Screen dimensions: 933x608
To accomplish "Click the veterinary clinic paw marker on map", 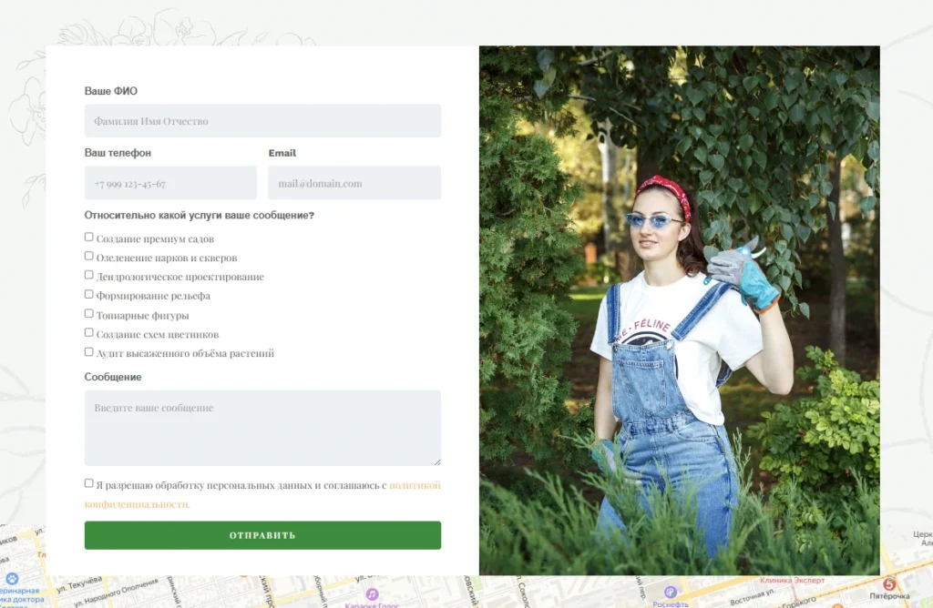I will 12,578.
